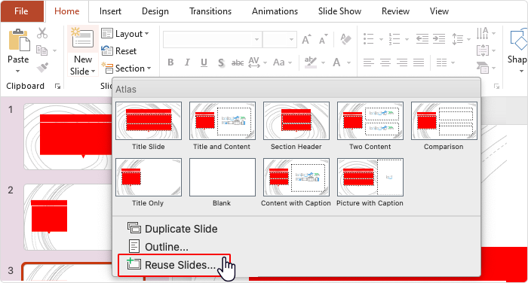Open the View tab
Viewport: 528px width, 283px height.
[x=440, y=11]
